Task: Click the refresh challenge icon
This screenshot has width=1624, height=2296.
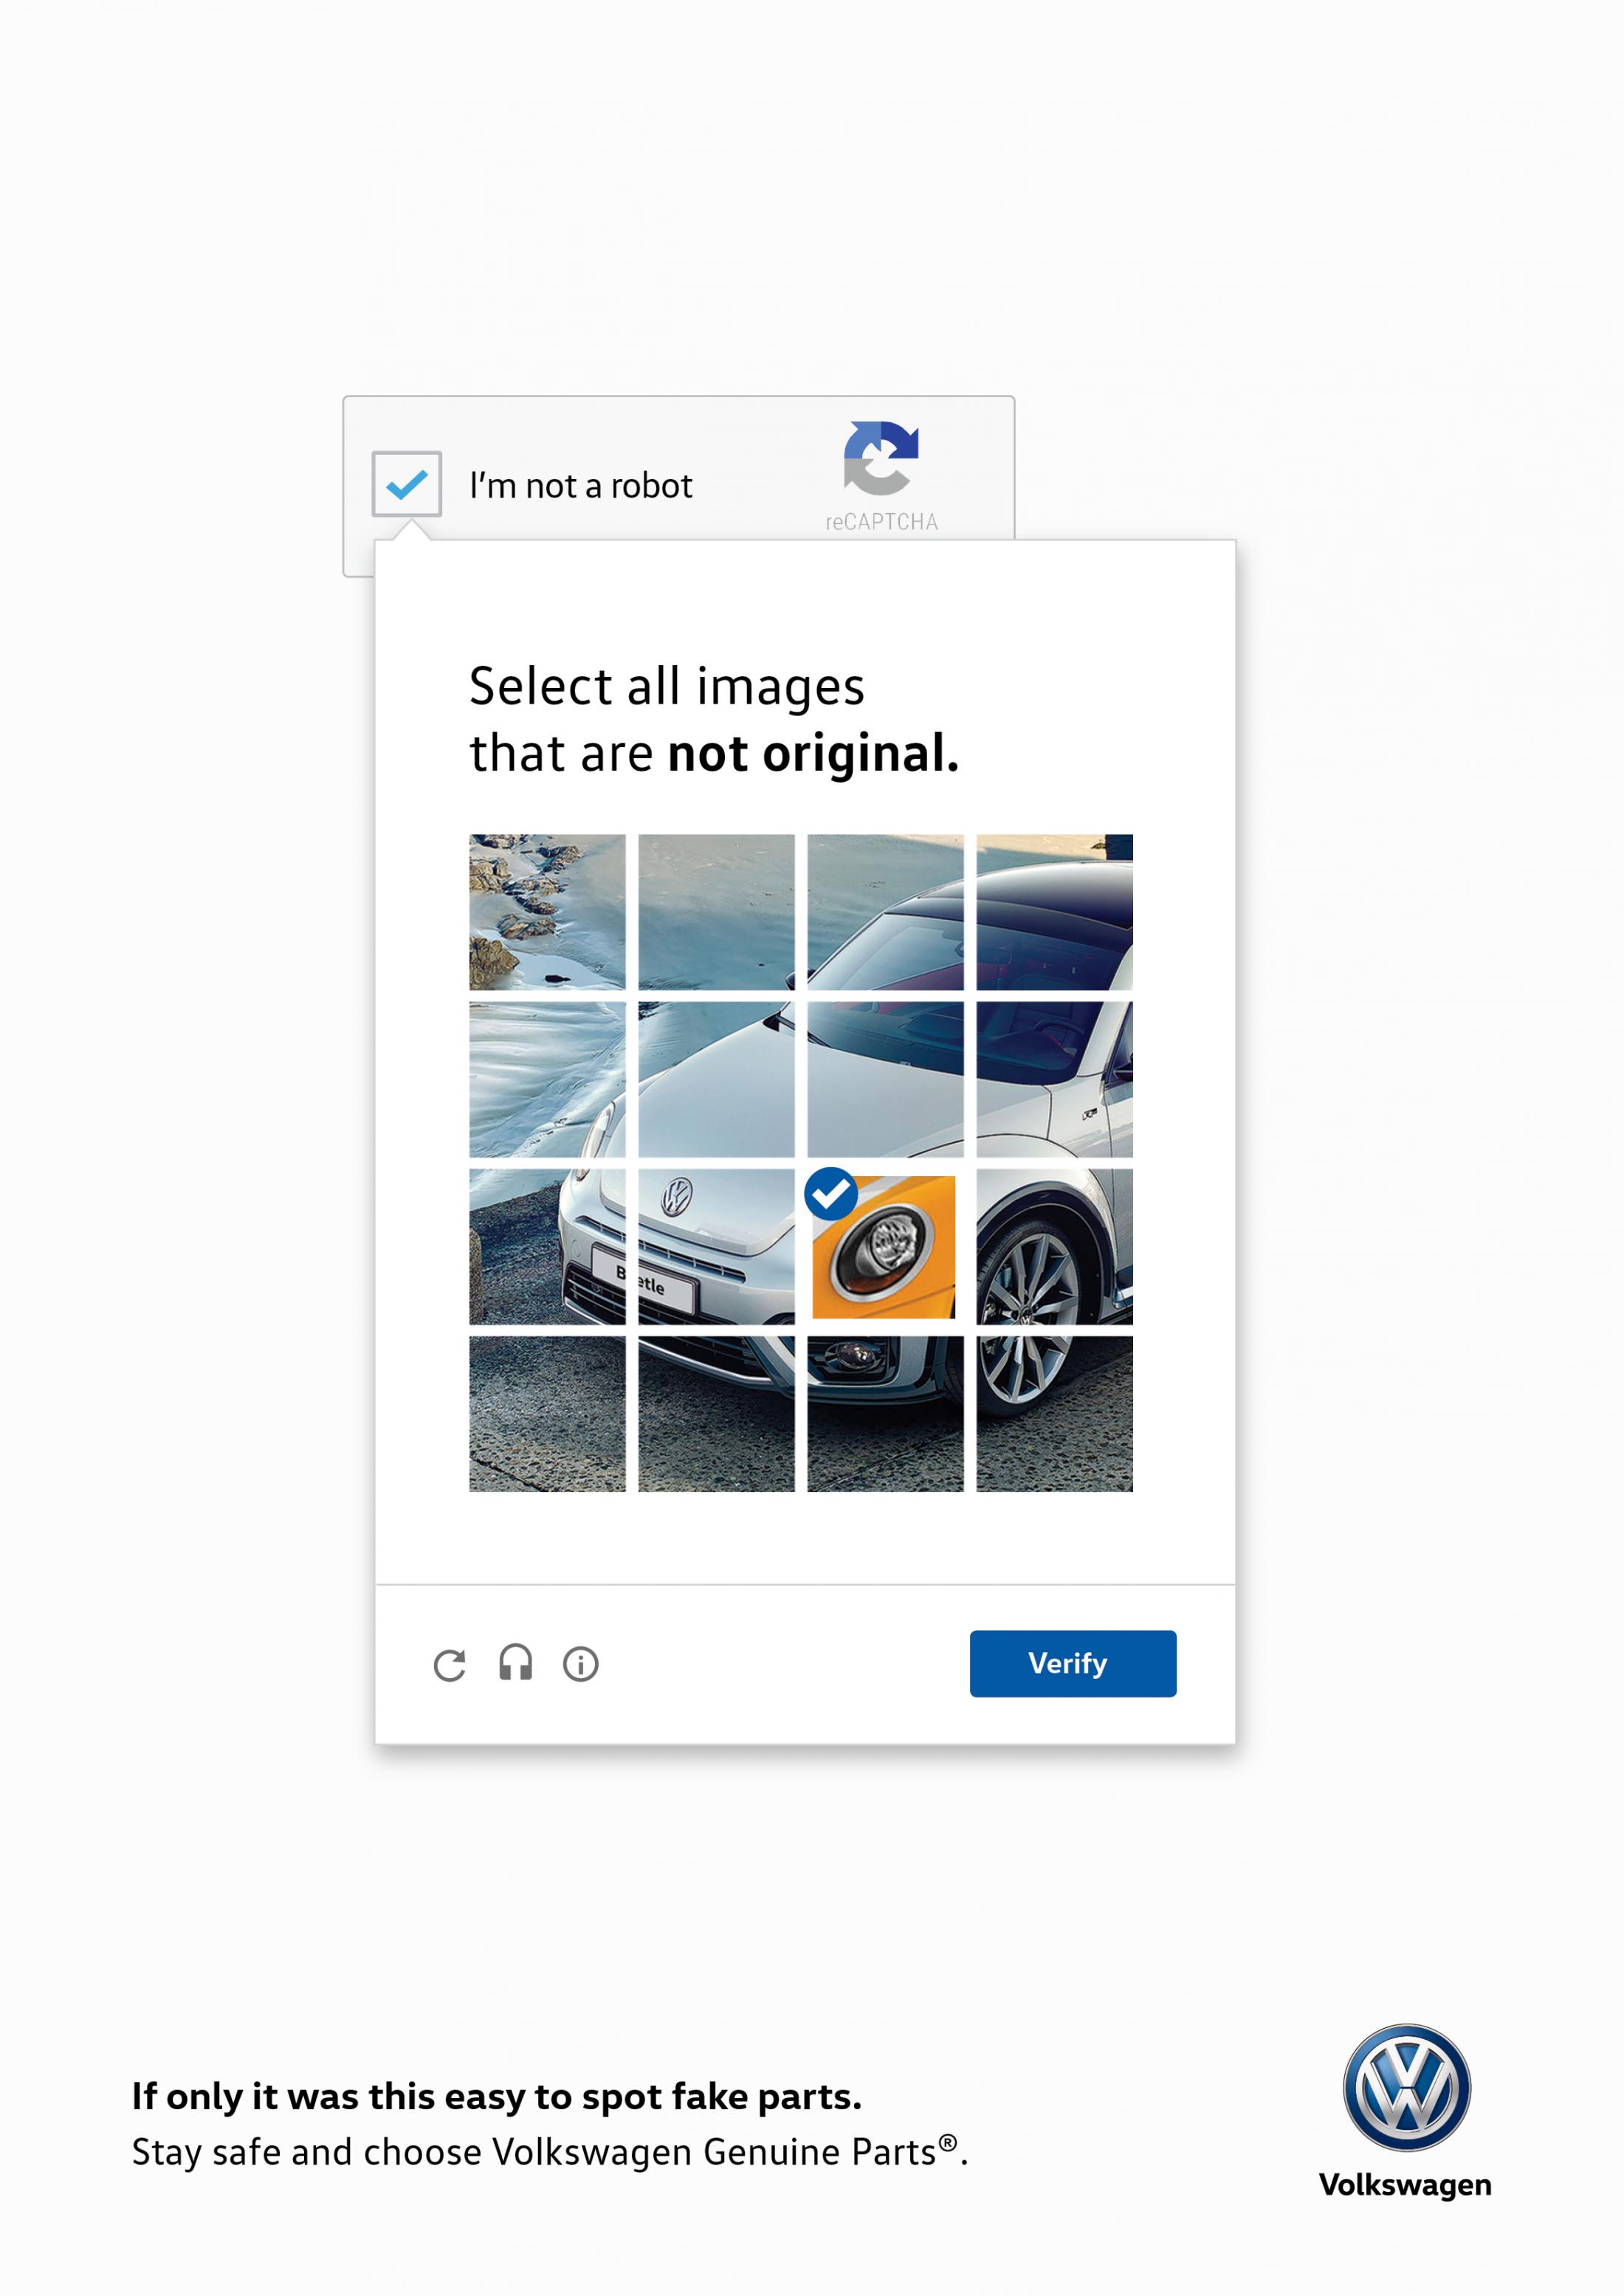Action: (449, 1665)
